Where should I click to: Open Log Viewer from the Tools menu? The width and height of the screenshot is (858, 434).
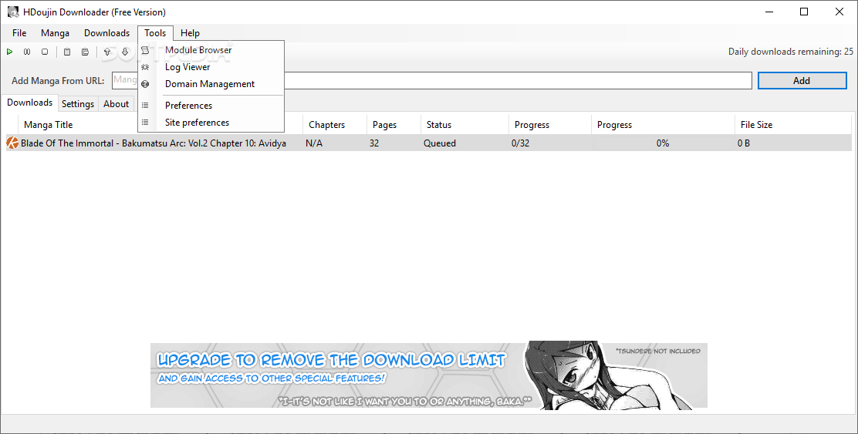[x=211, y=67]
